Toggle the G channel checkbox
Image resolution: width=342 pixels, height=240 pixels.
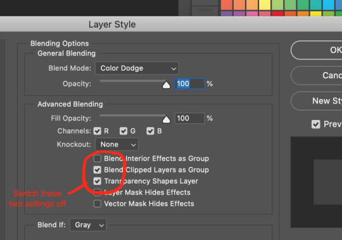(x=123, y=131)
